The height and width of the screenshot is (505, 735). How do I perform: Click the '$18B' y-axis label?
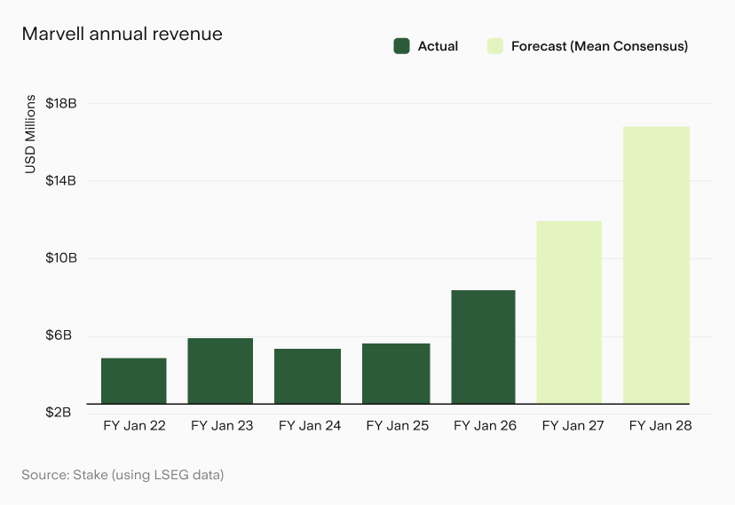[61, 104]
